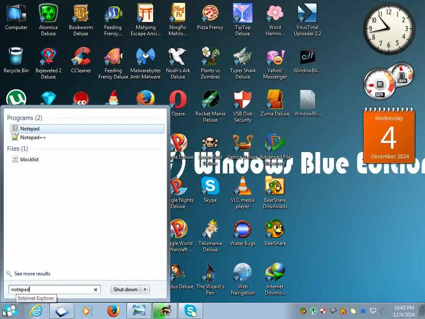Open Notepad from the search results

tap(87, 129)
